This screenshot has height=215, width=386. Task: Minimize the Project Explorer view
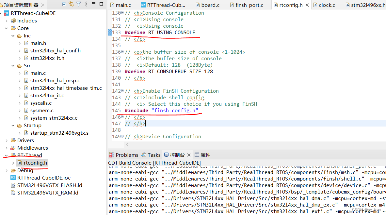tap(93, 4)
